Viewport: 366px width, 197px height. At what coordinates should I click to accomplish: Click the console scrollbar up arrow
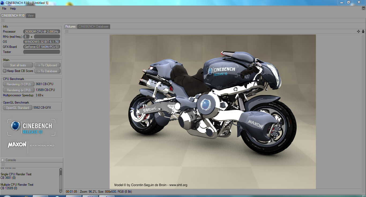(61, 170)
